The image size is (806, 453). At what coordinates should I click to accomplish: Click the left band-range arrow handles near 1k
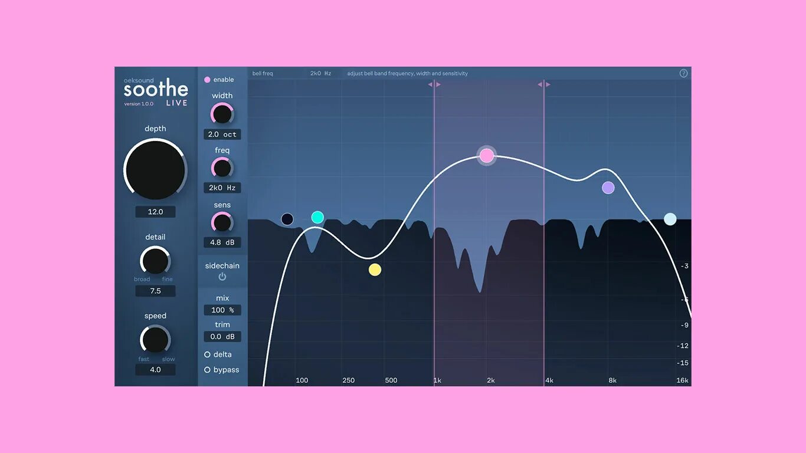click(x=434, y=84)
